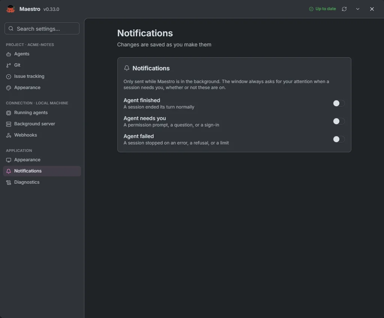The image size is (384, 318).
Task: Click 'A session ended its turn normally'
Action: point(159,107)
